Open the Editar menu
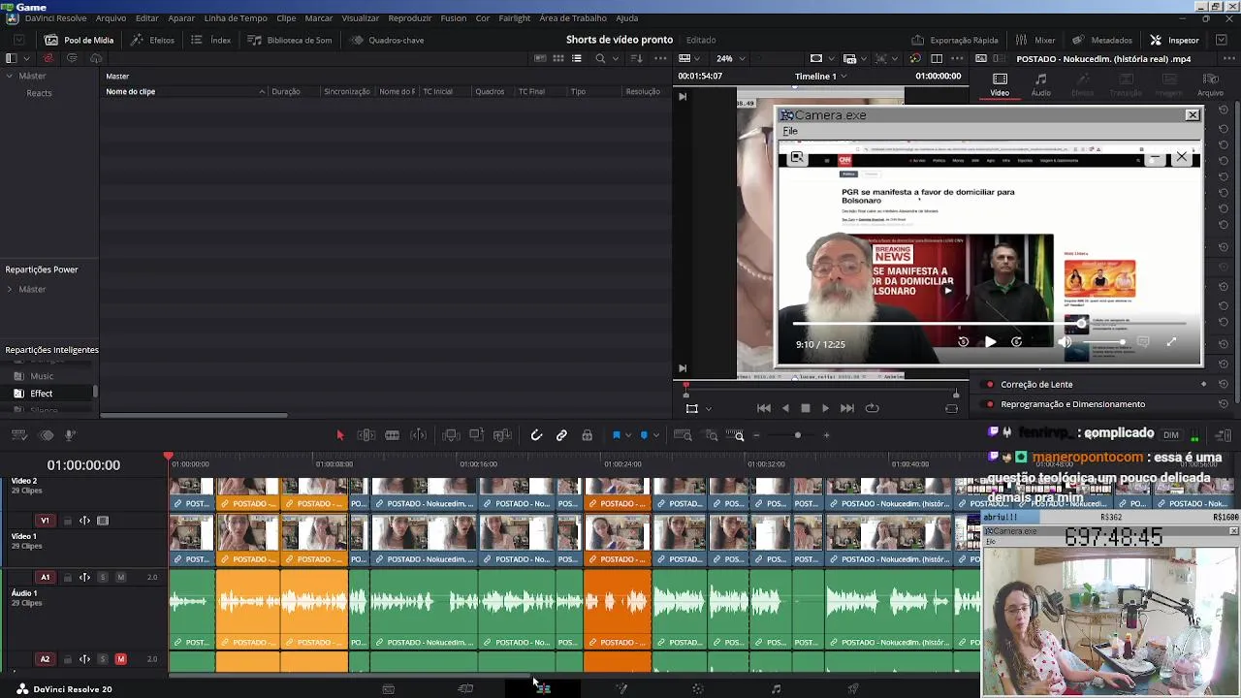 pyautogui.click(x=147, y=18)
